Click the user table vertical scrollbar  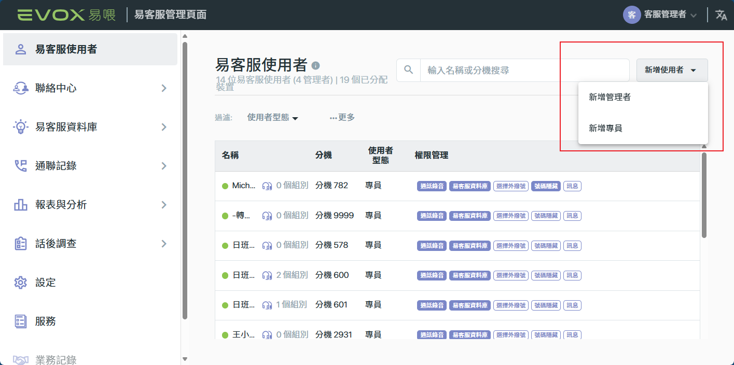pyautogui.click(x=704, y=195)
